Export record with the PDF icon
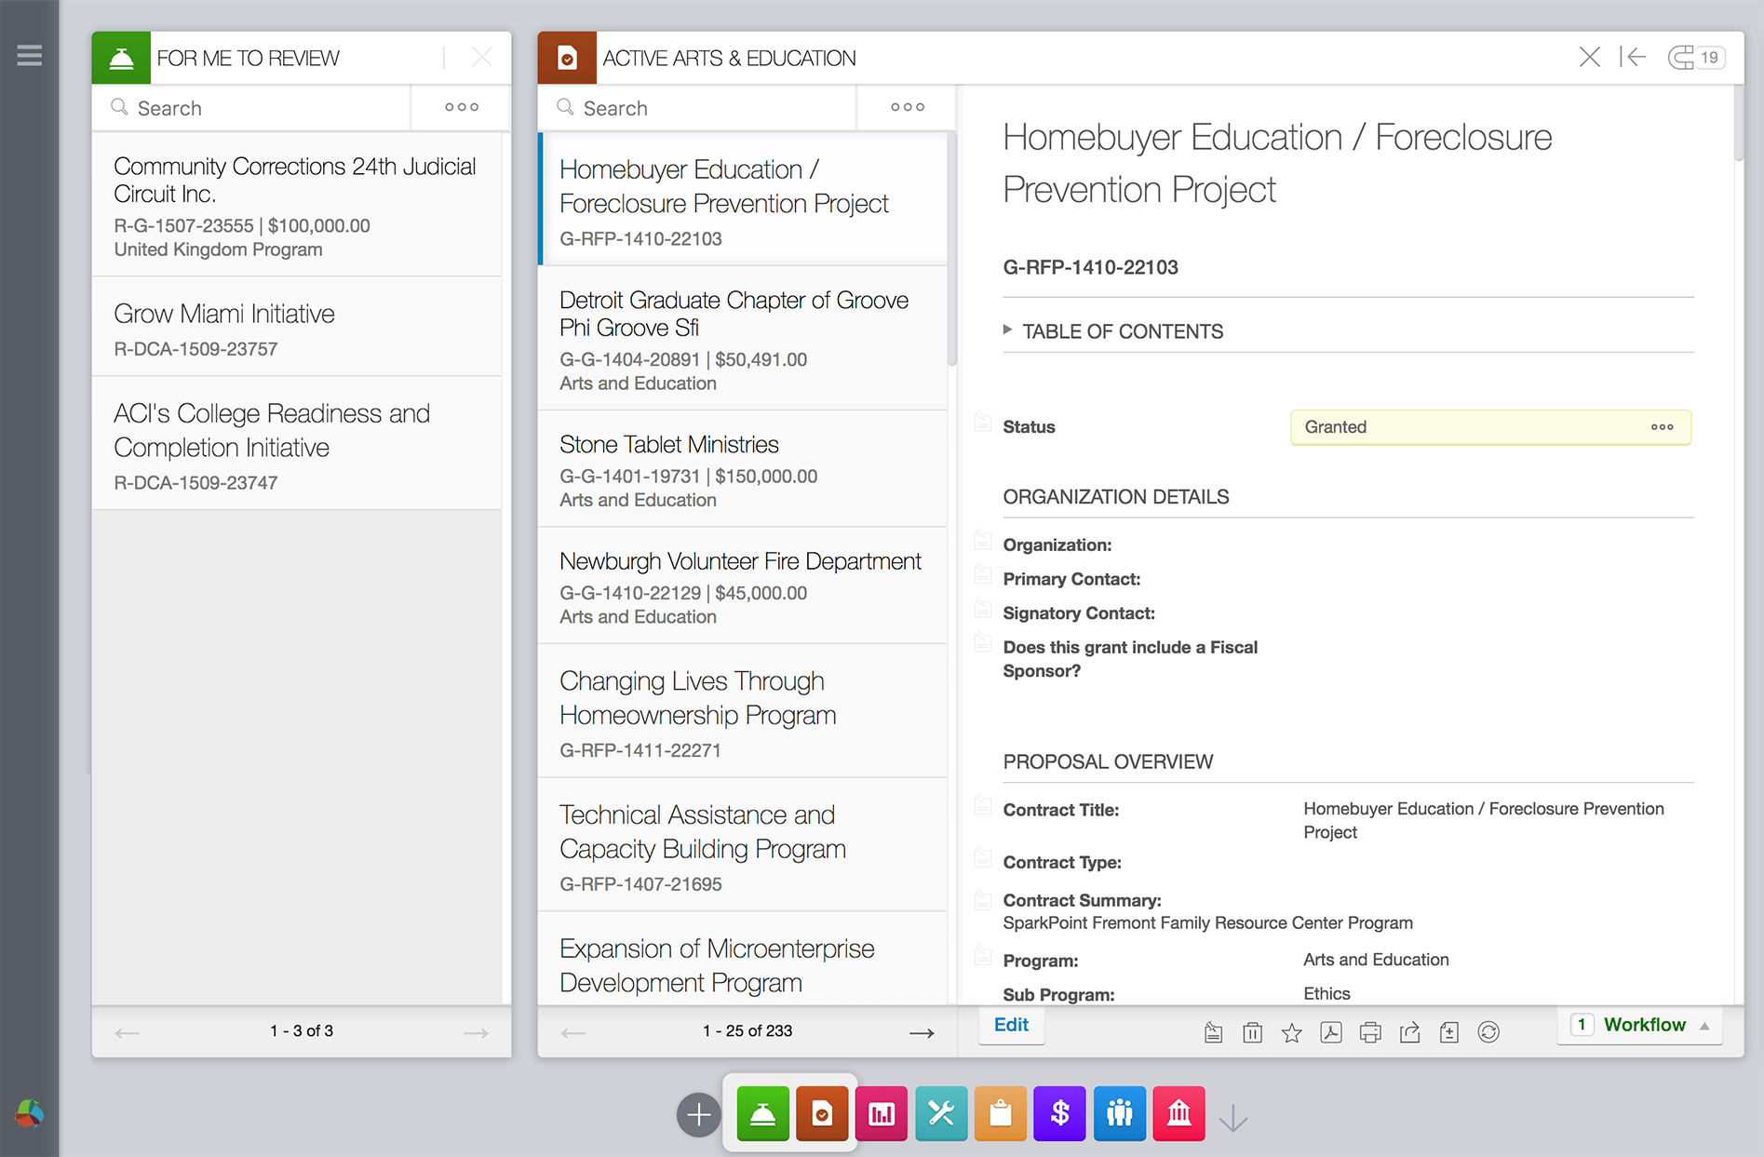This screenshot has width=1764, height=1157. 1330,1032
